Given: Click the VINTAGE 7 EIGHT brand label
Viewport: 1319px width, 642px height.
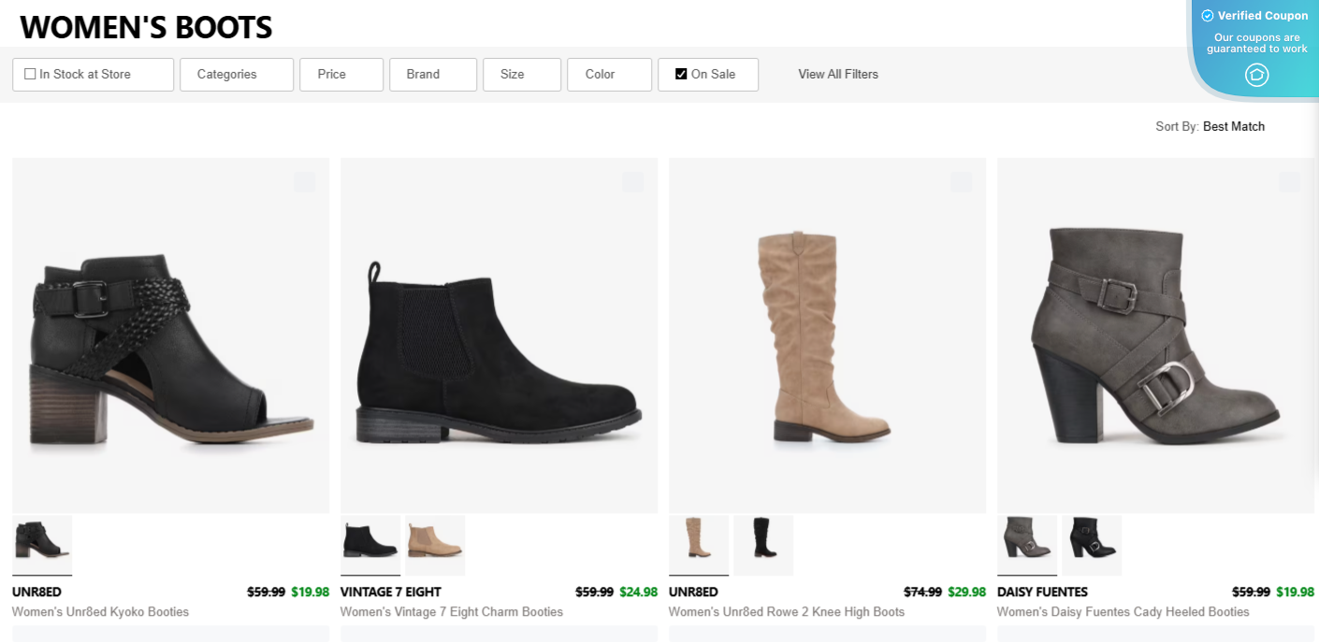Looking at the screenshot, I should 392,592.
